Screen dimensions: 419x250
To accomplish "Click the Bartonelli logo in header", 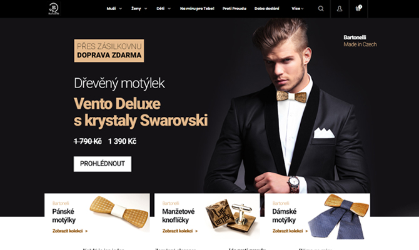I will click(53, 9).
